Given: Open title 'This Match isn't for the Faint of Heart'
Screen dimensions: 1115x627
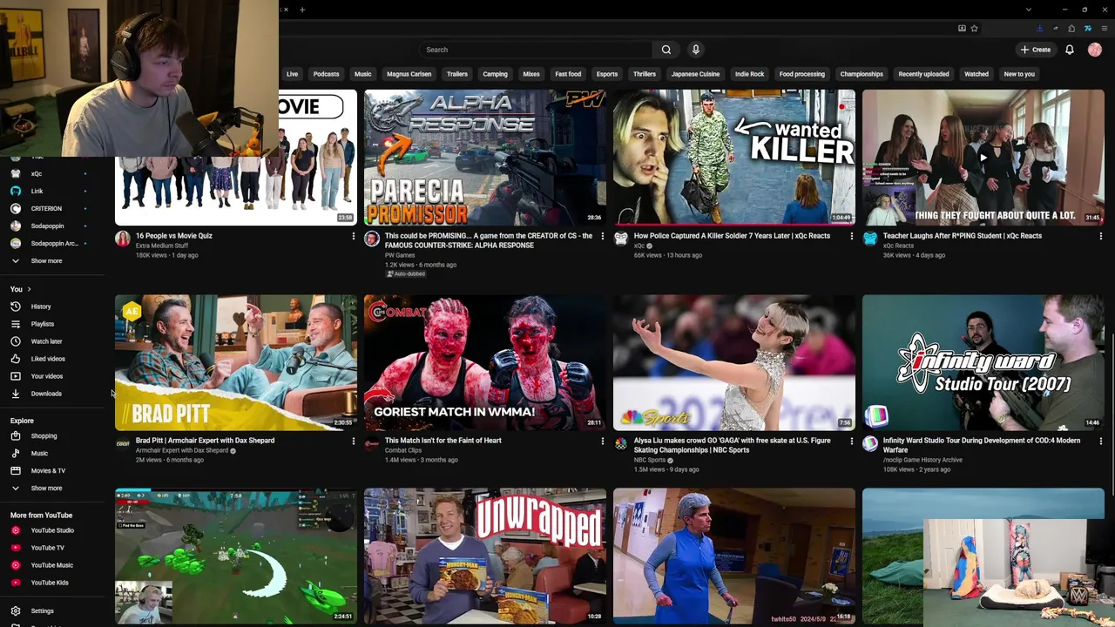Looking at the screenshot, I should (443, 441).
